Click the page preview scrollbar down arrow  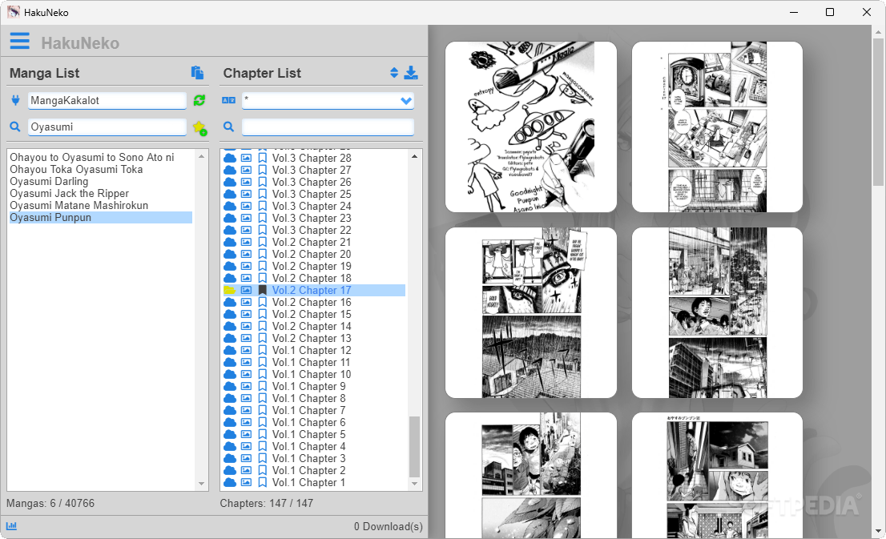878,531
